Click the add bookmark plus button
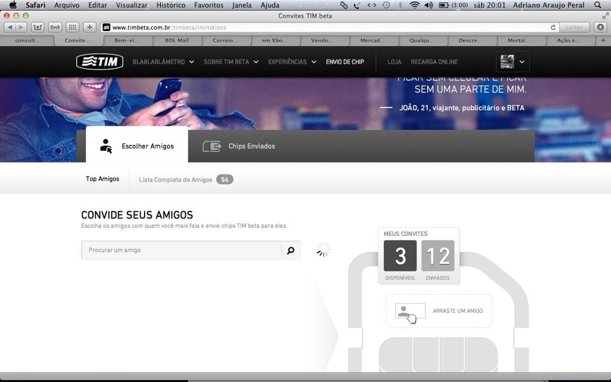The image size is (611, 382). click(90, 27)
